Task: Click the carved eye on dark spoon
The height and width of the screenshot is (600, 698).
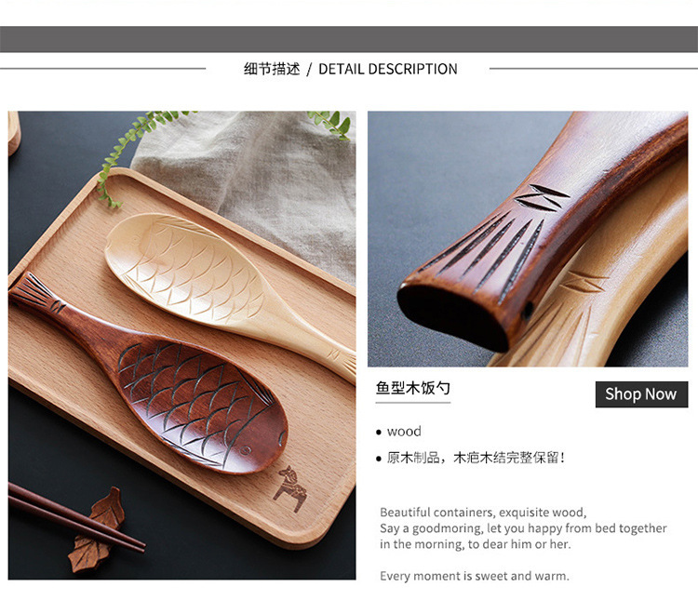Action: [x=245, y=451]
